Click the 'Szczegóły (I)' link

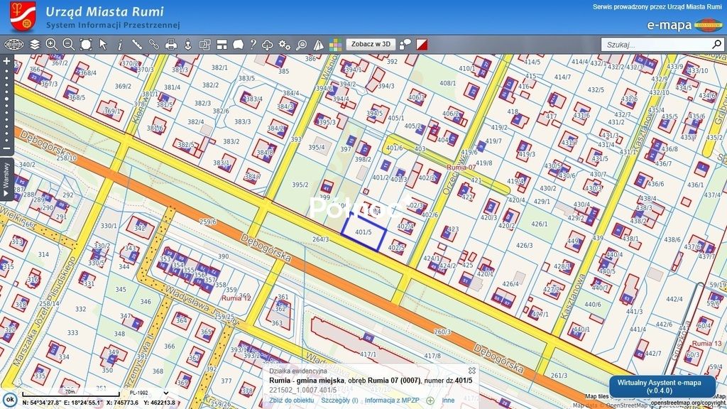[339, 400]
